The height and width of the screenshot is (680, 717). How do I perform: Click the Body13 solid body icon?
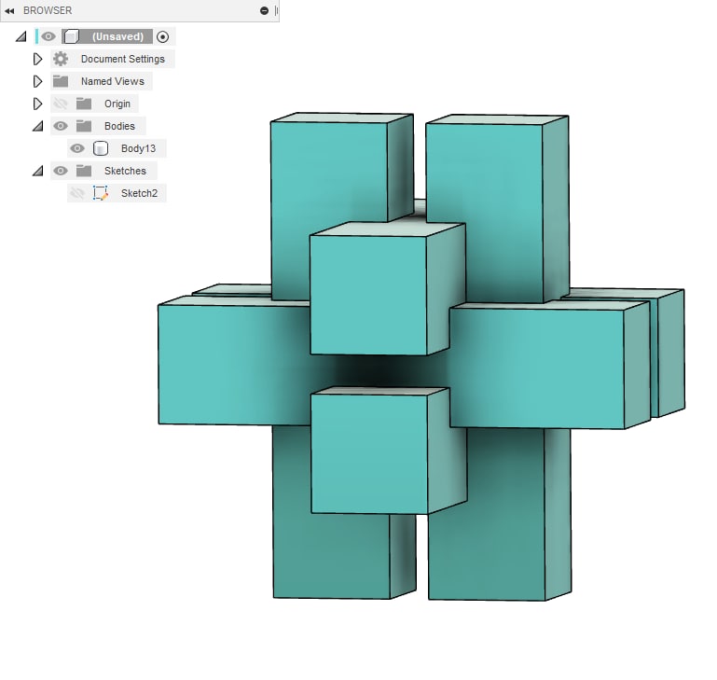101,148
